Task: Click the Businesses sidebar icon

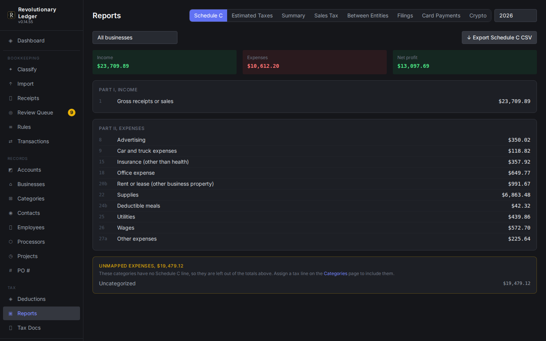Action: coord(11,185)
